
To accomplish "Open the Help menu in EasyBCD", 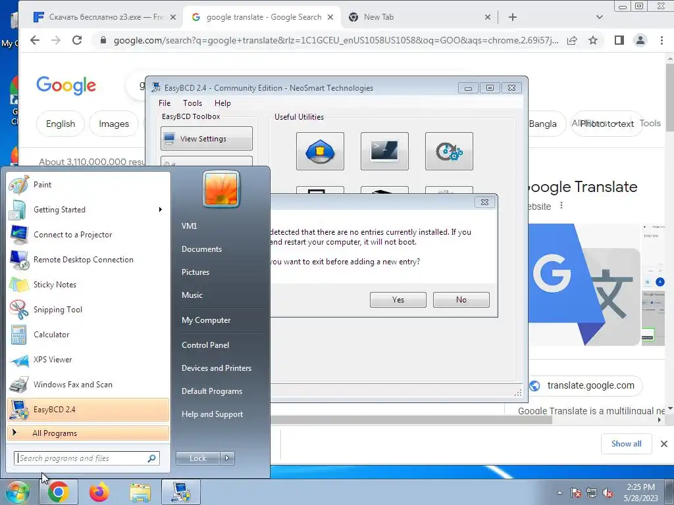I will (x=222, y=103).
